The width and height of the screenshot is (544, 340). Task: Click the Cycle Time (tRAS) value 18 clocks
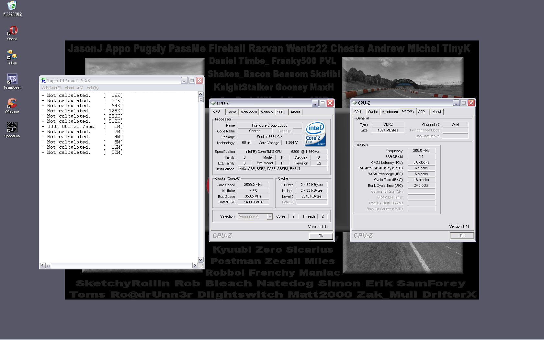click(421, 180)
